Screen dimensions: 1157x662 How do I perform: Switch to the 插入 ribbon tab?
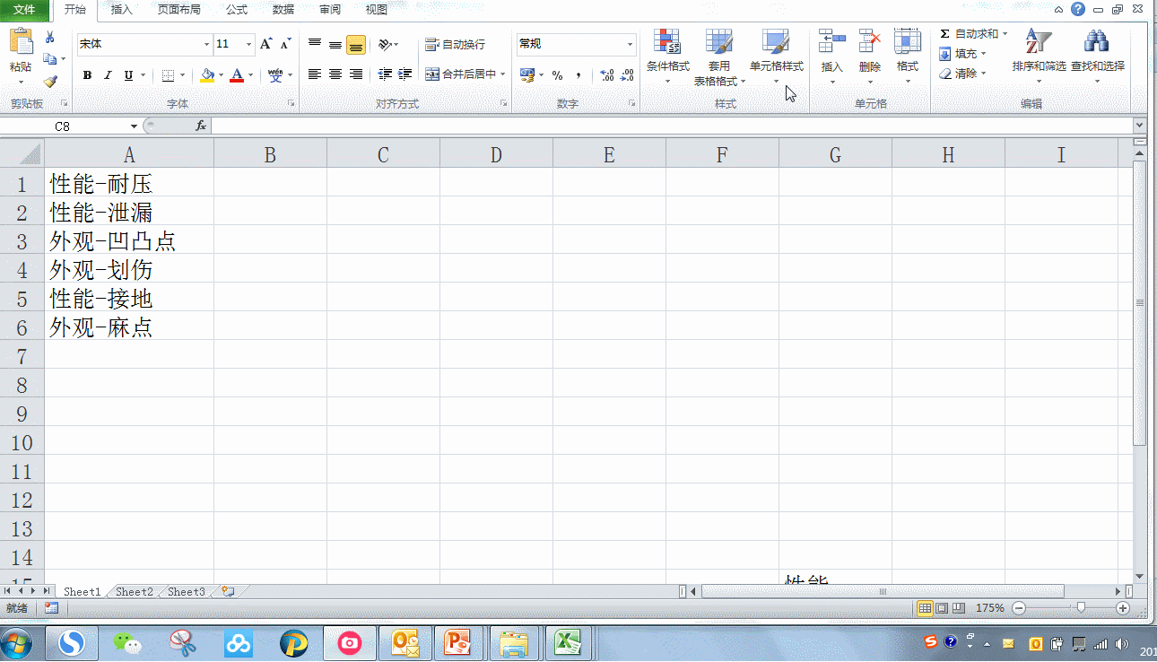(x=121, y=10)
